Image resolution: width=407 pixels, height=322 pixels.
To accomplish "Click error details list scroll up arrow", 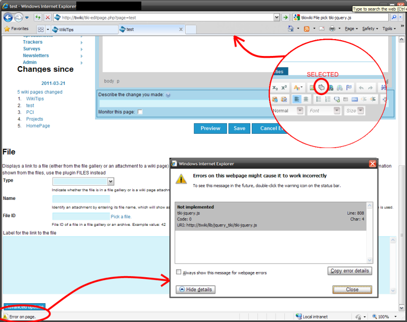I will tap(369, 206).
